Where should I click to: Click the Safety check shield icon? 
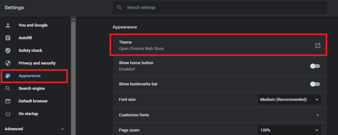[8, 51]
